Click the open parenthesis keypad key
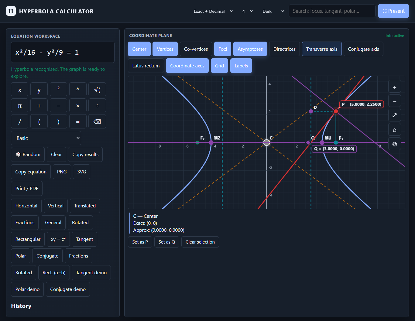The image size is (415, 321). pyautogui.click(x=39, y=121)
